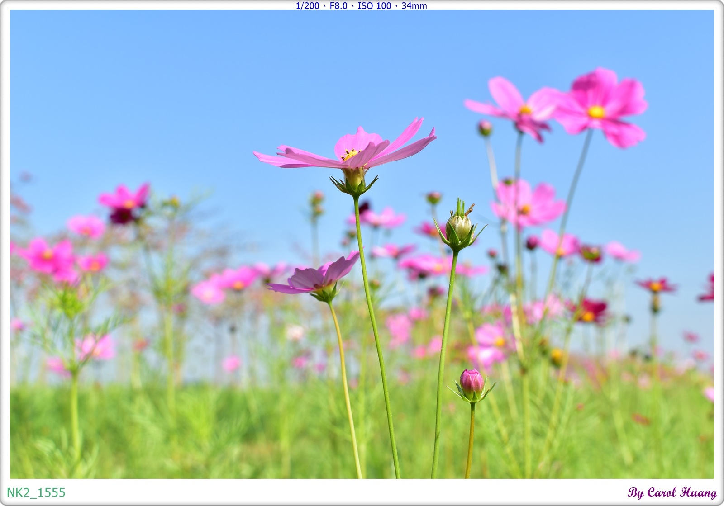
Task: Click the EXIF text '1/200、F8.0、ISO 100、34mm'
Action: 361,6
